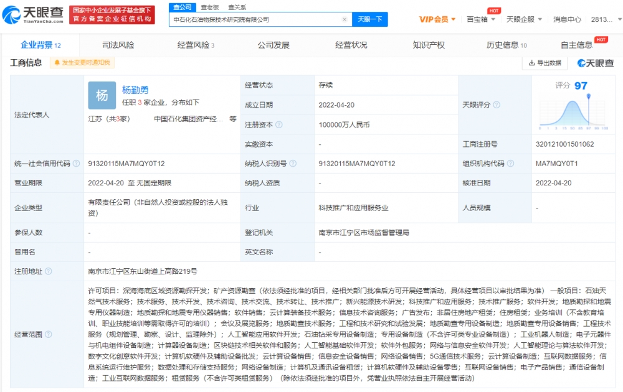
Task: Switch to the 查关系 search tab
Action: (x=237, y=7)
